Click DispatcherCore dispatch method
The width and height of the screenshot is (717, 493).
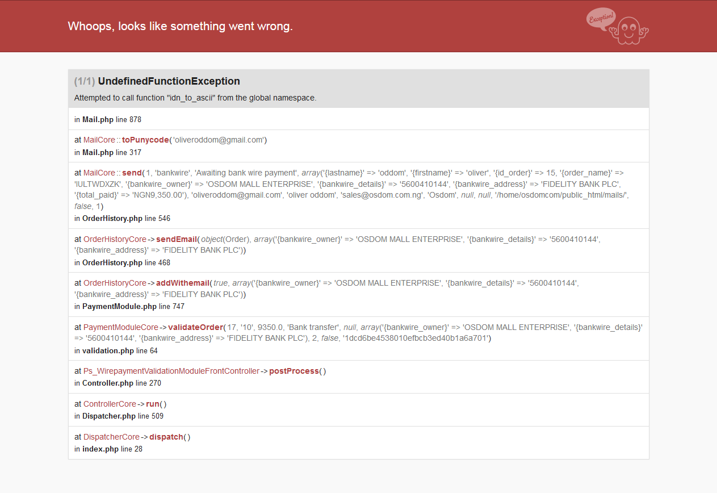point(166,437)
